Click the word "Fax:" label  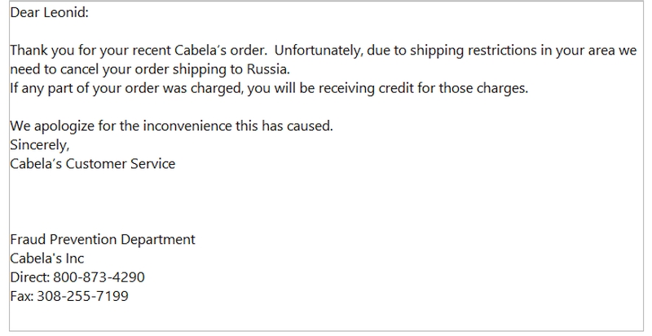pyautogui.click(x=22, y=296)
